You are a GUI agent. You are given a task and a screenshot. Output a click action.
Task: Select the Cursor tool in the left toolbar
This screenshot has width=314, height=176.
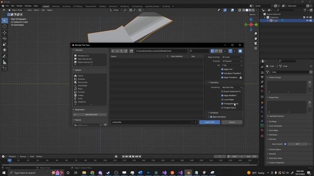[x=4, y=26]
